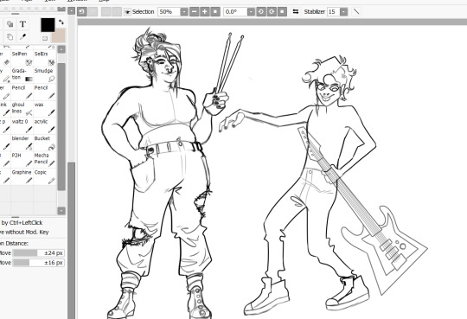Image resolution: width=467 pixels, height=319 pixels.
Task: Open the zoom percentage dropdown arrow
Action: tap(184, 11)
